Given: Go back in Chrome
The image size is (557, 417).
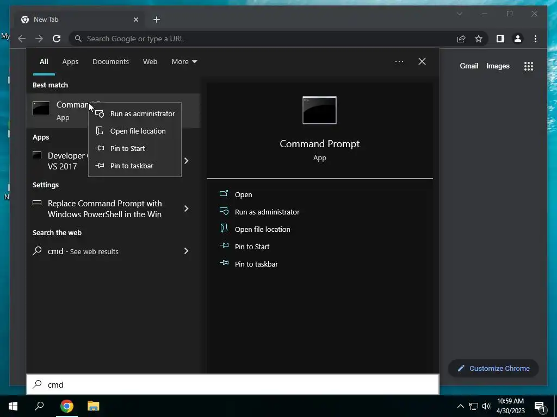Looking at the screenshot, I should [x=22, y=39].
